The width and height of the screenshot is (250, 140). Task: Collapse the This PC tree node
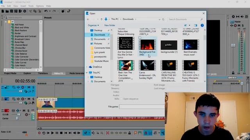tap(87, 73)
